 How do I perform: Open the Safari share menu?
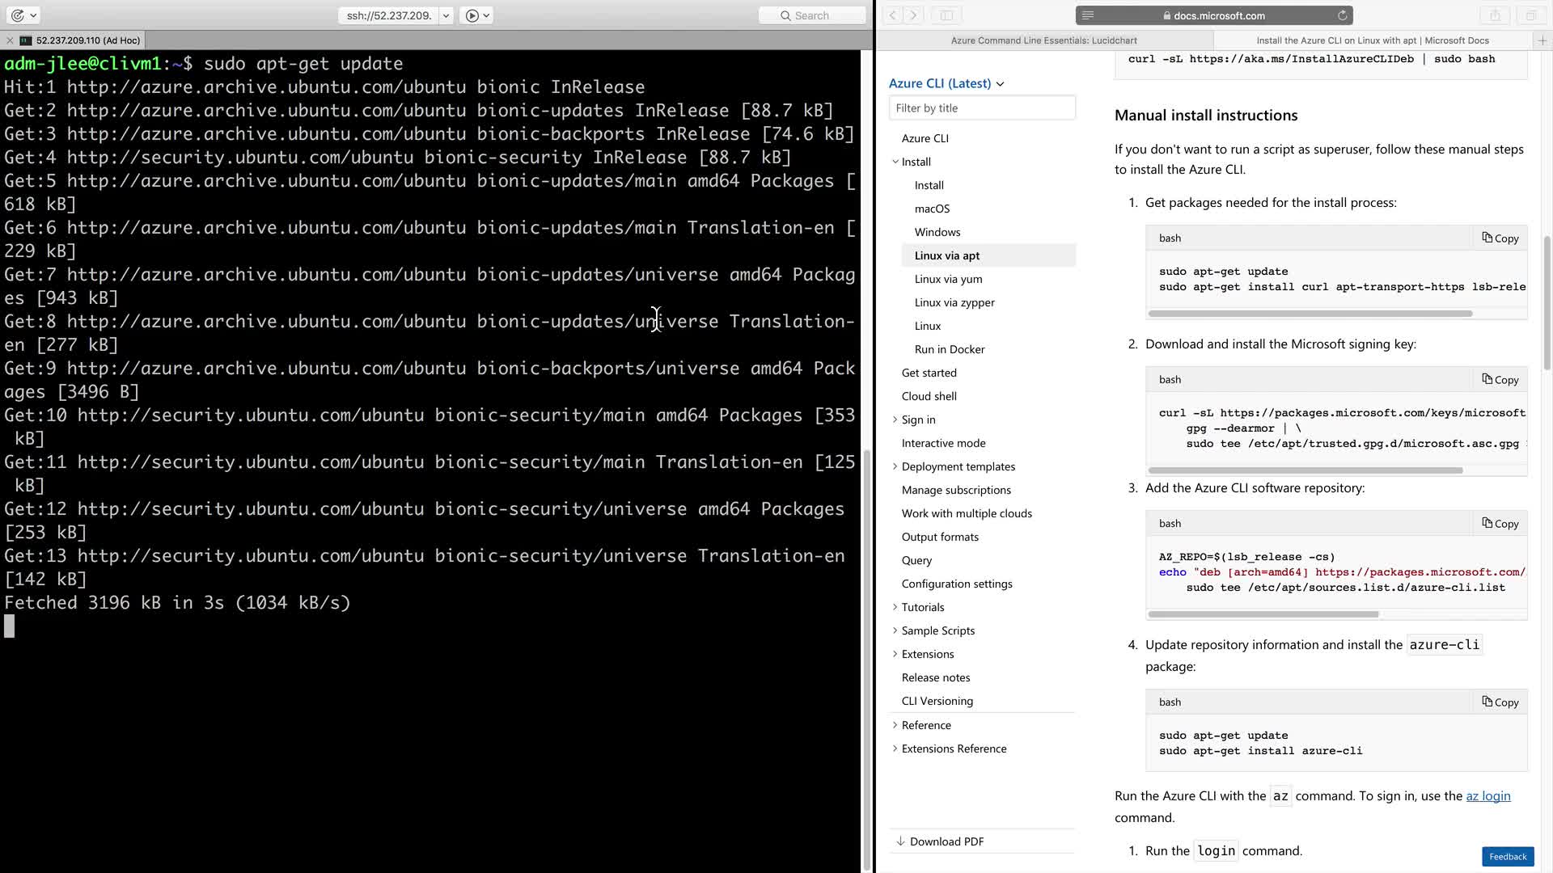point(1495,15)
